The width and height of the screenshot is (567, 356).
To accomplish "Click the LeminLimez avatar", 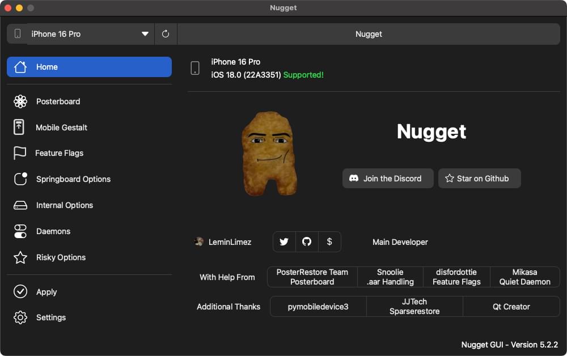I will coord(199,242).
